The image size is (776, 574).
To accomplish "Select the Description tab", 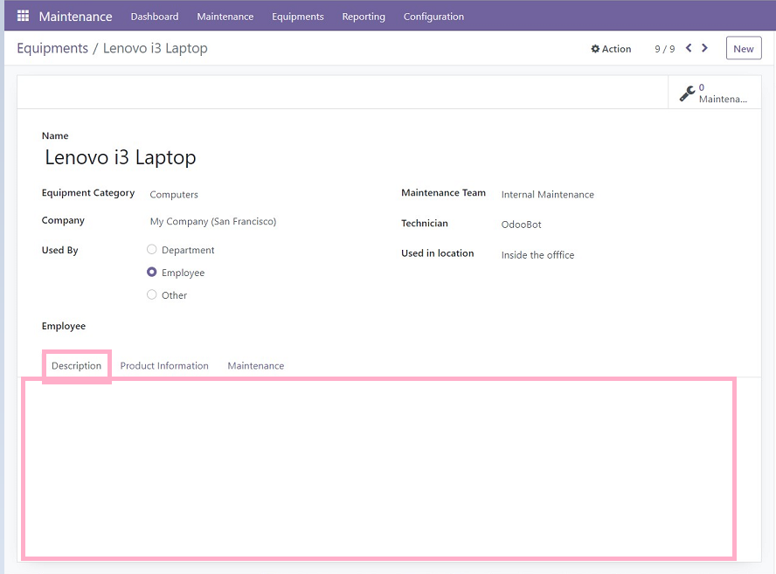I will pyautogui.click(x=76, y=366).
